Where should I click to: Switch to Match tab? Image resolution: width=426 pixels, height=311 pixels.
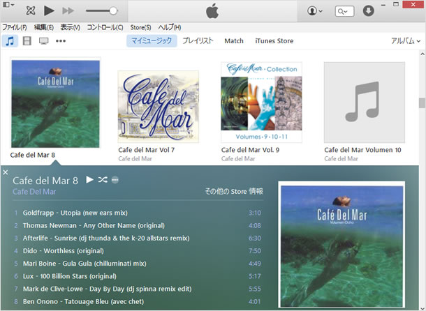(234, 41)
